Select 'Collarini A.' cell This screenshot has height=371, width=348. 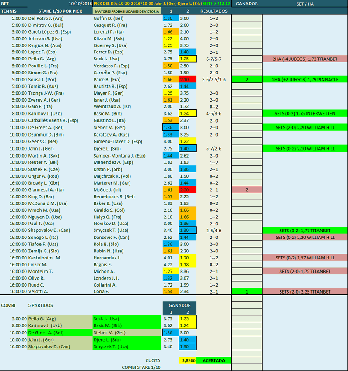point(105,285)
